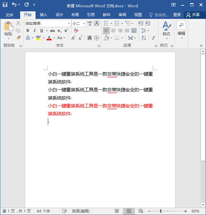206x215 pixels.
Task: Apply bullet list formatting
Action: tap(106, 23)
